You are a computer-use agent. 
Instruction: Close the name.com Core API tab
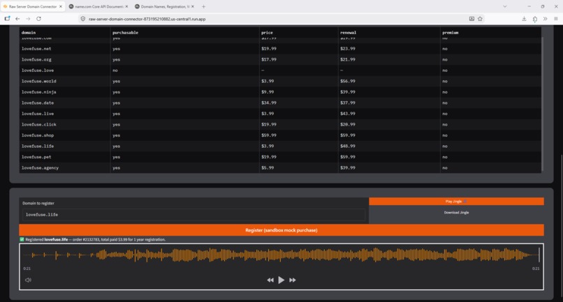pos(126,6)
